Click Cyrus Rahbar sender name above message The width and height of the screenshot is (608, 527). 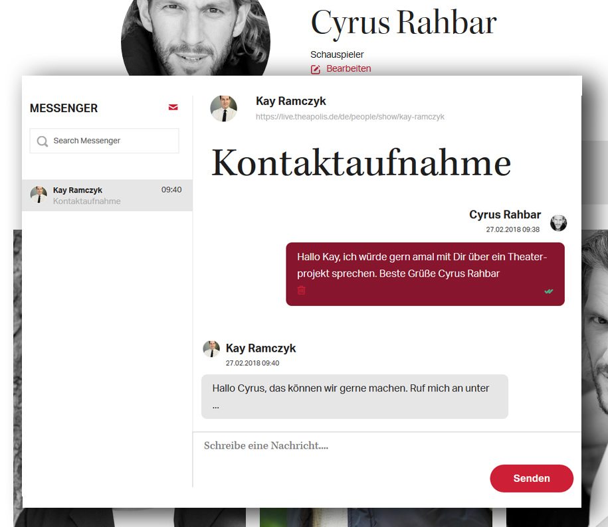[x=505, y=214]
